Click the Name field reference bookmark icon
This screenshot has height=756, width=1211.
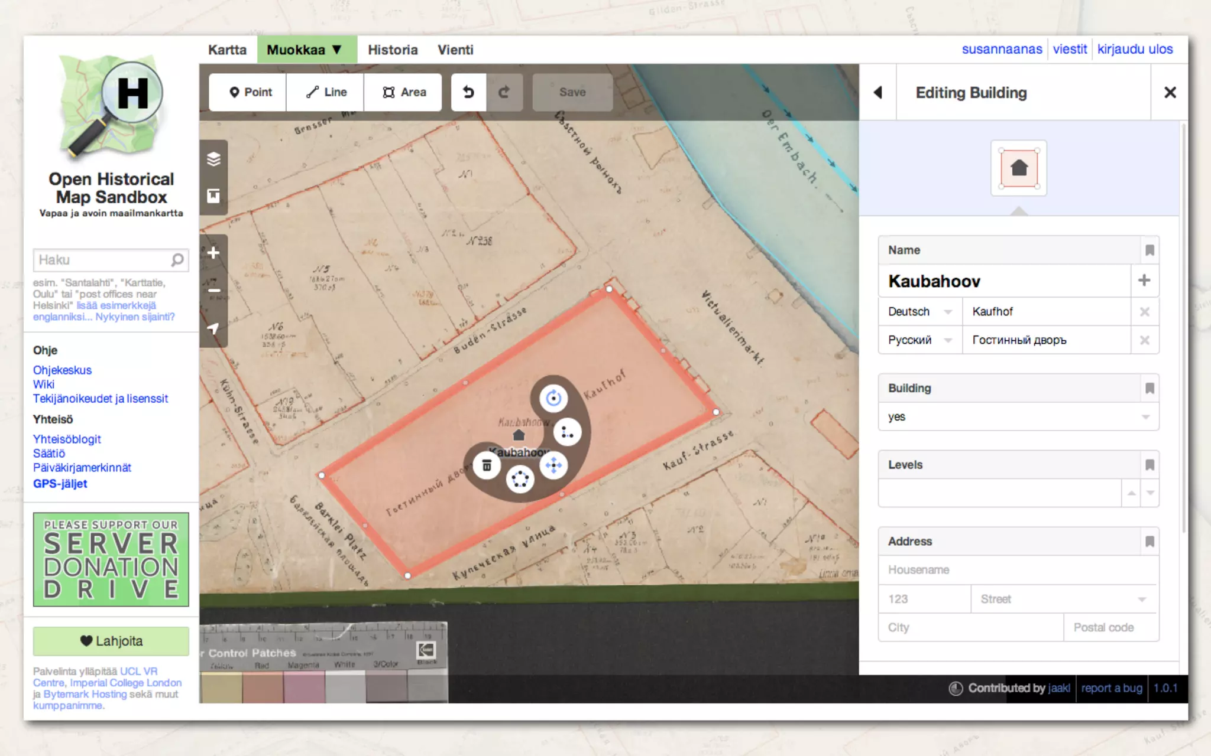tap(1150, 250)
